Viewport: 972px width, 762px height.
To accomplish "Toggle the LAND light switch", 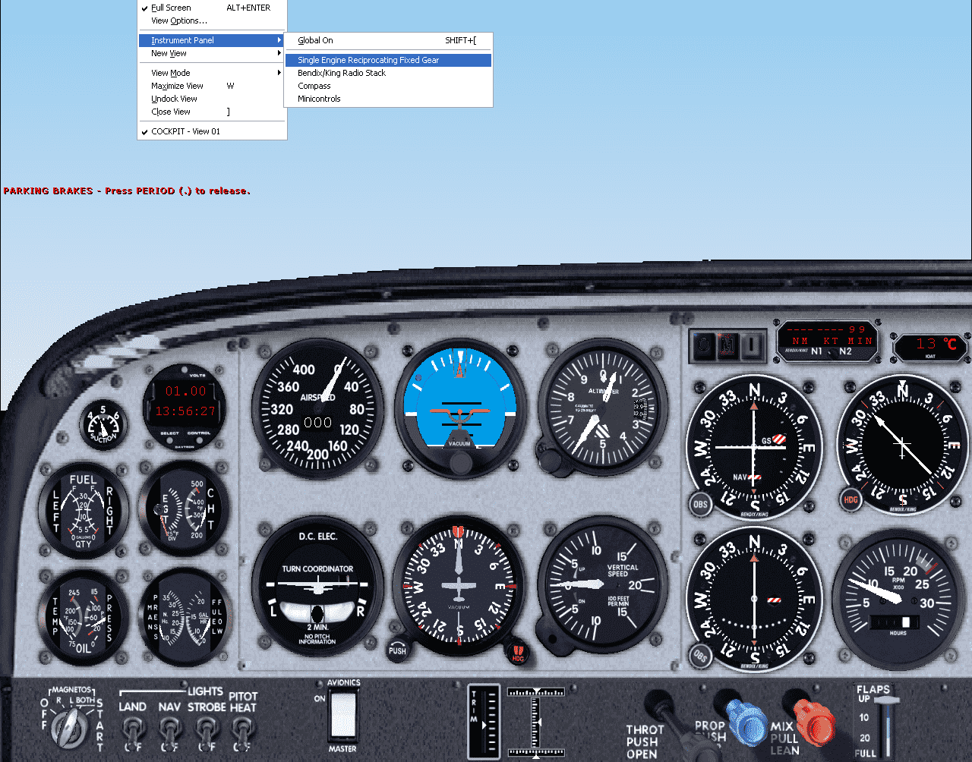I will 133,732.
